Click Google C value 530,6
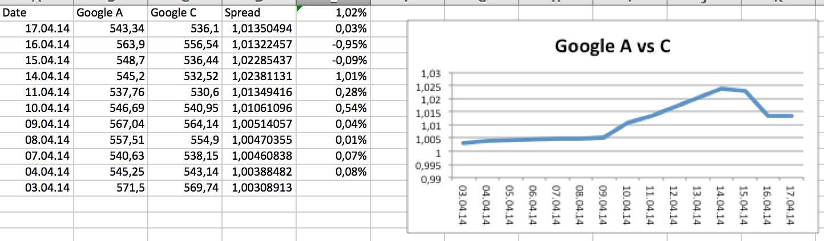 pyautogui.click(x=185, y=92)
